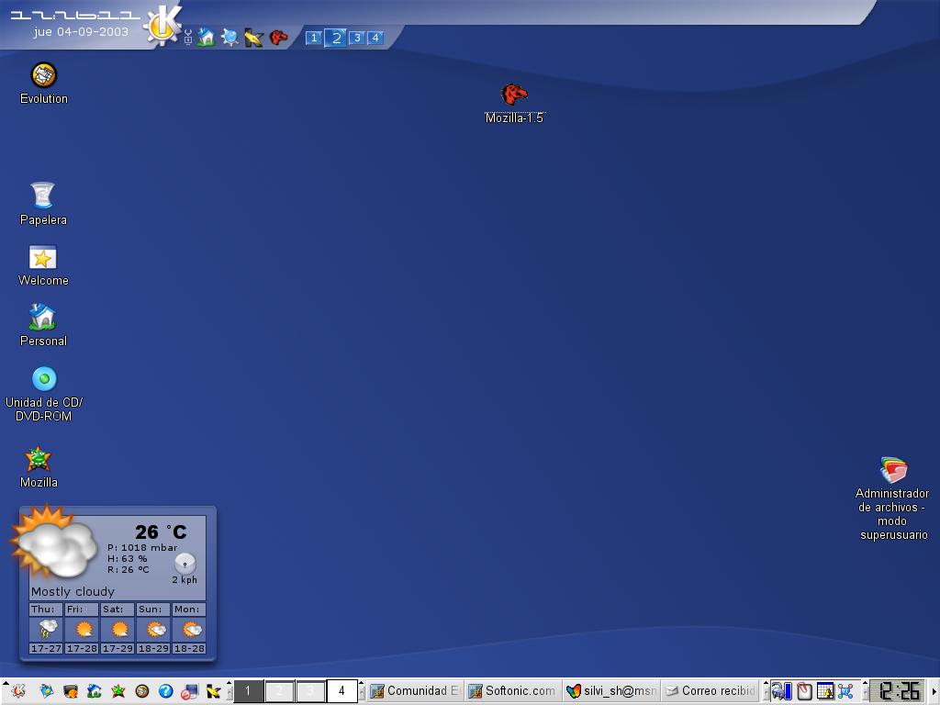Image resolution: width=940 pixels, height=705 pixels.
Task: Click the red Mozilla icon in top bar
Action: coord(278,38)
